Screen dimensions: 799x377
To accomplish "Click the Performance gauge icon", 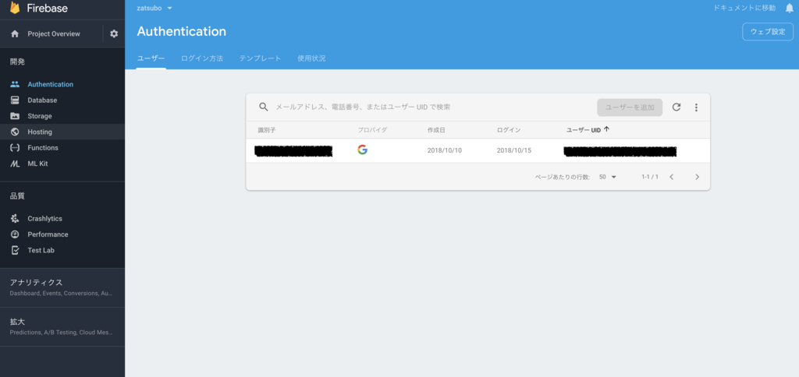I will pyautogui.click(x=15, y=234).
